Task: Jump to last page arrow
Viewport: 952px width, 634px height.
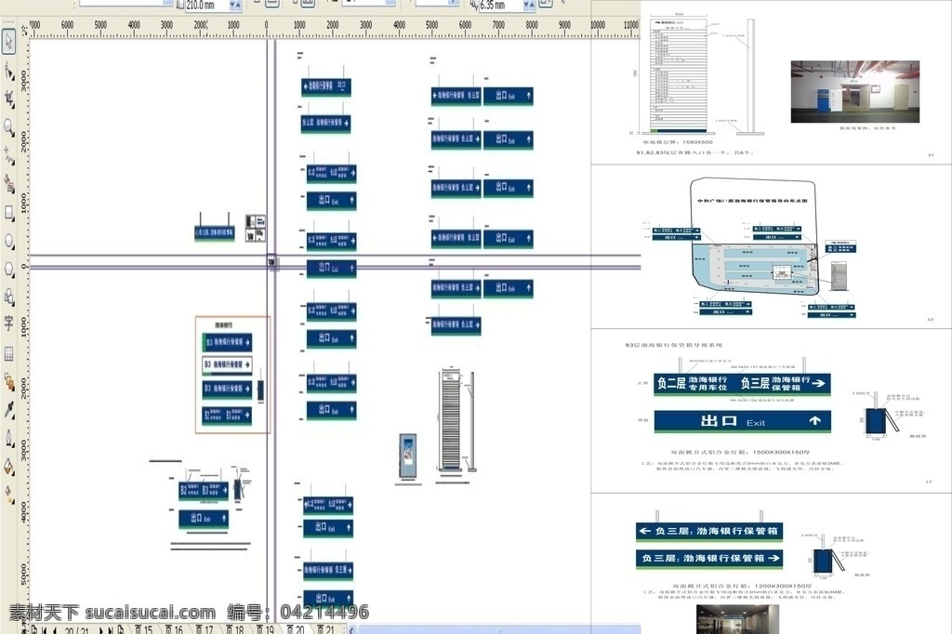Action: click(111, 629)
